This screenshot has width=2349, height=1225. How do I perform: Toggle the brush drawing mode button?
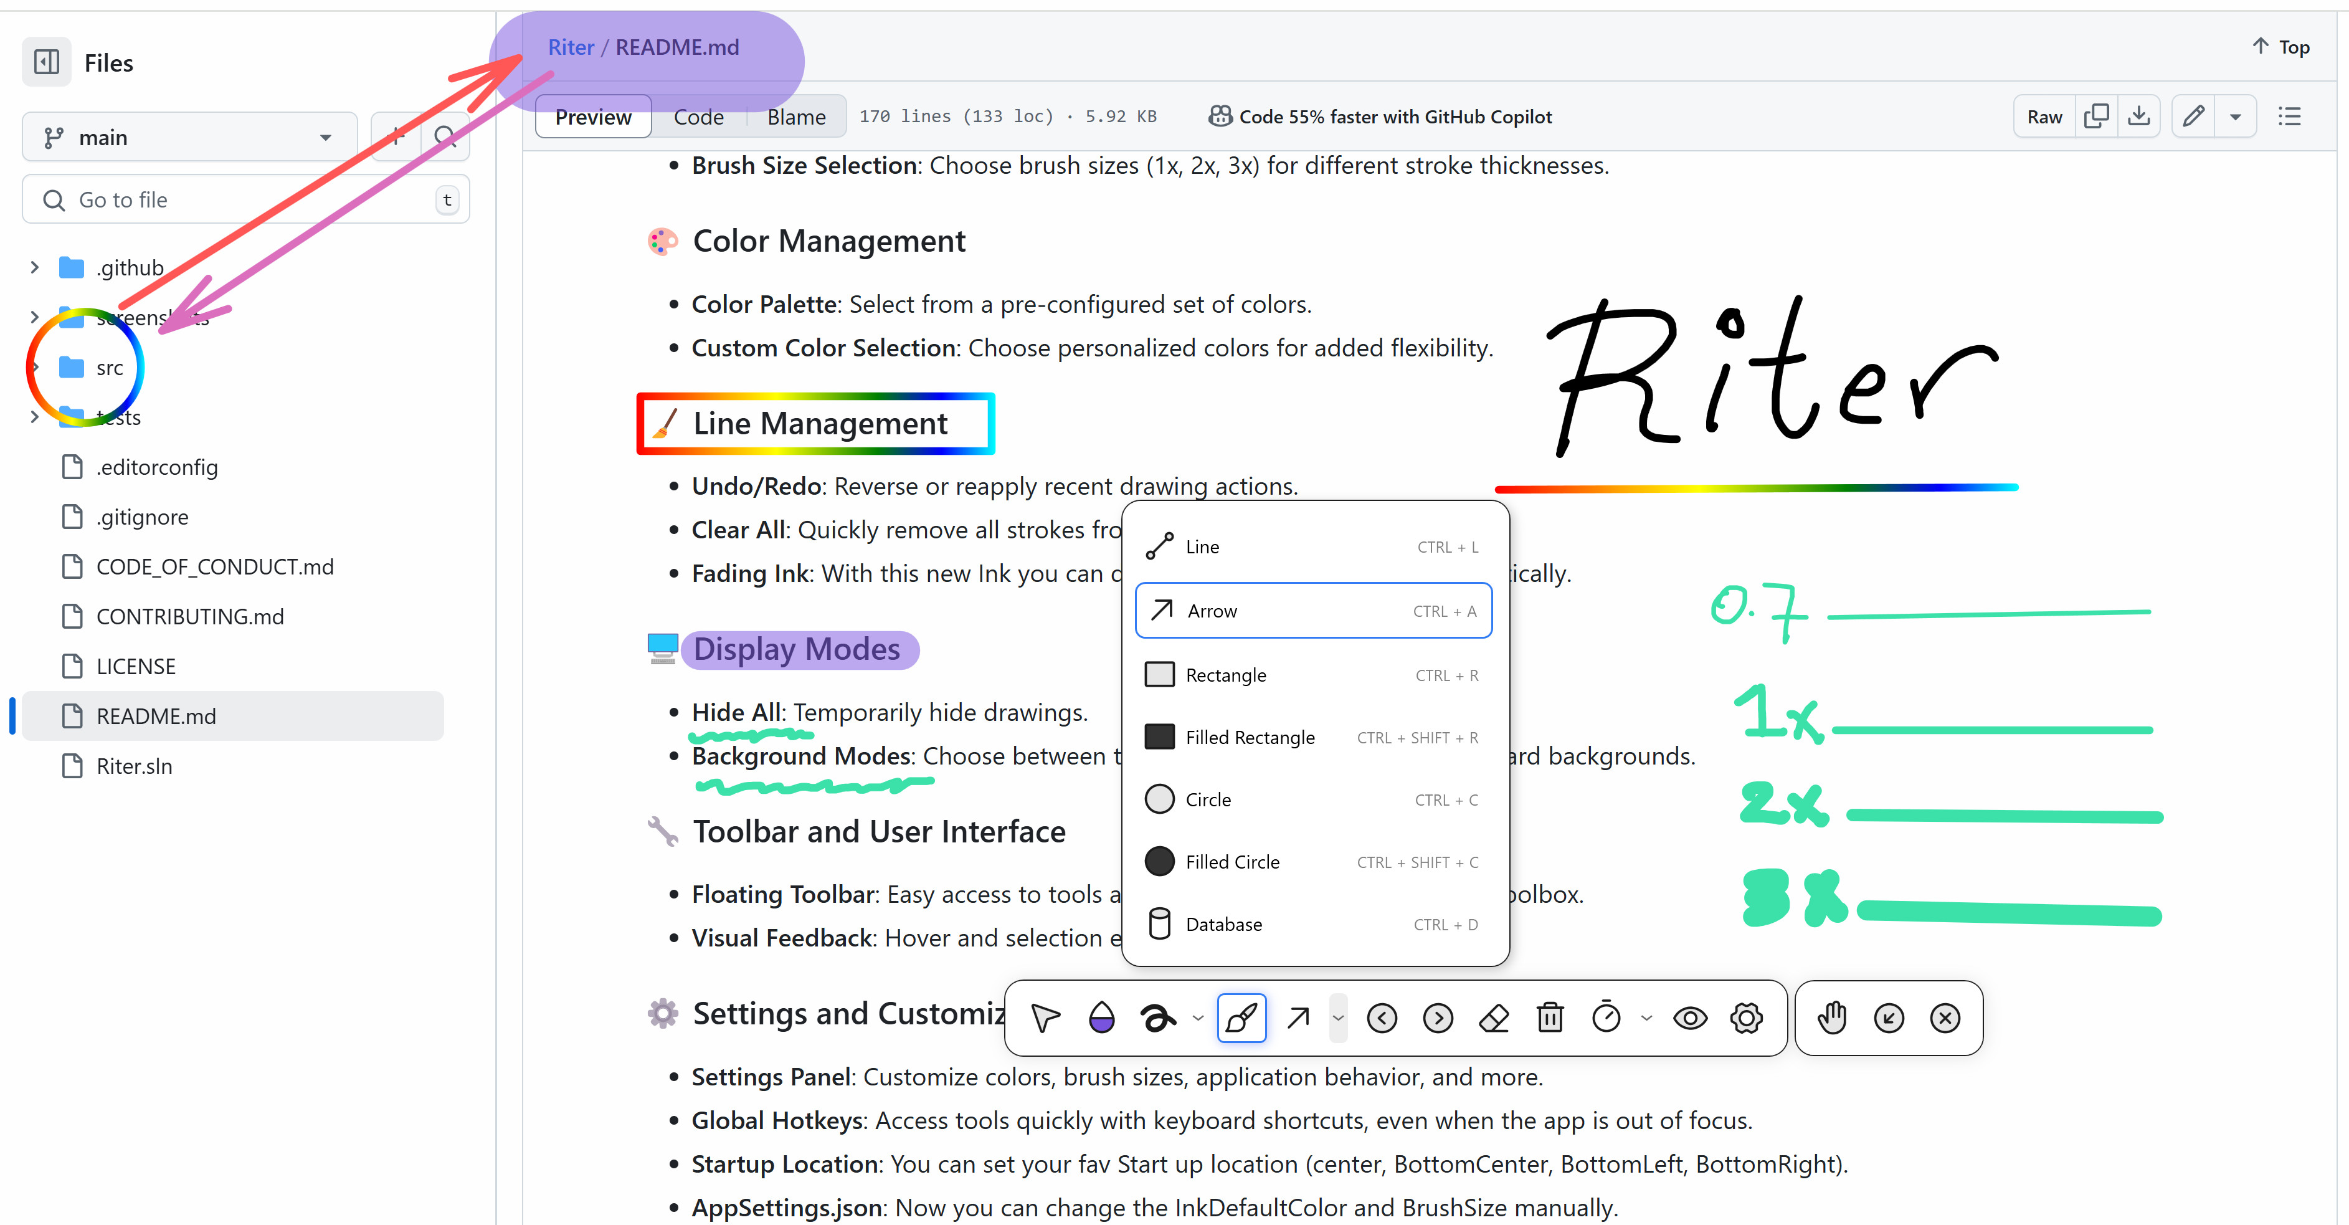(x=1241, y=1018)
